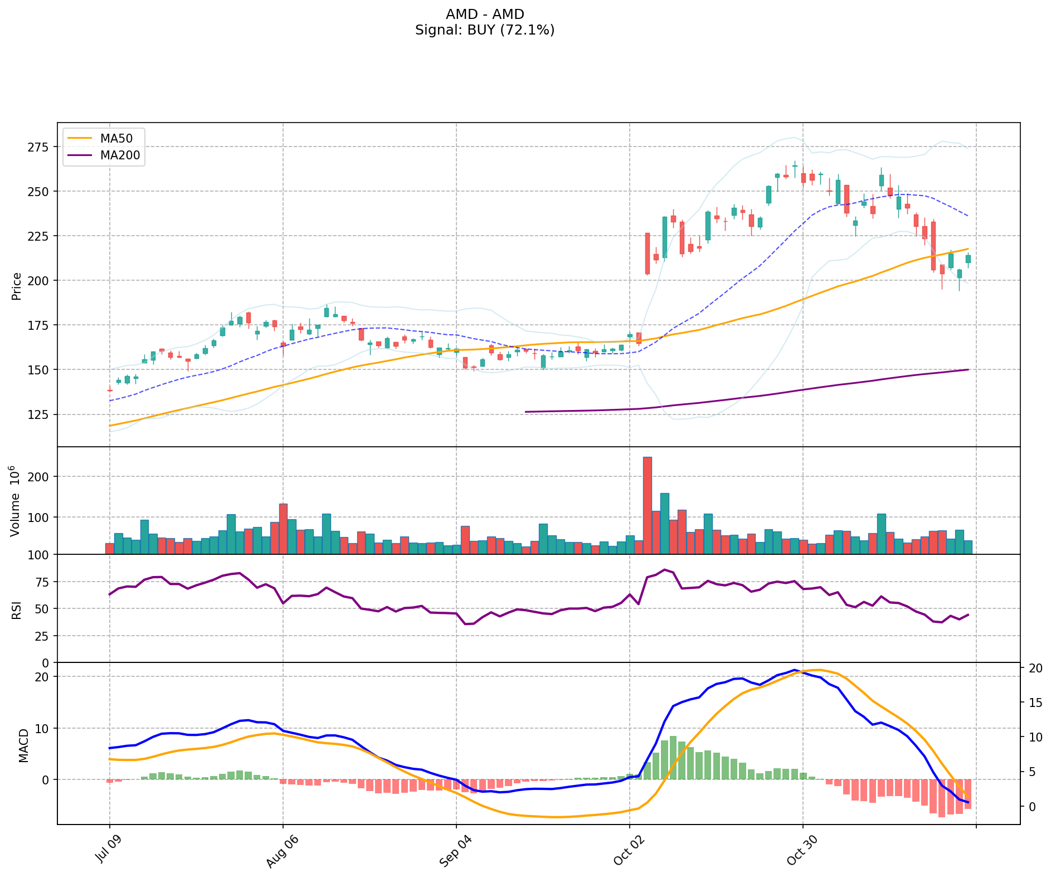This screenshot has width=1051, height=878.
Task: Select the Sep 04 date tick label
Action: pyautogui.click(x=455, y=850)
